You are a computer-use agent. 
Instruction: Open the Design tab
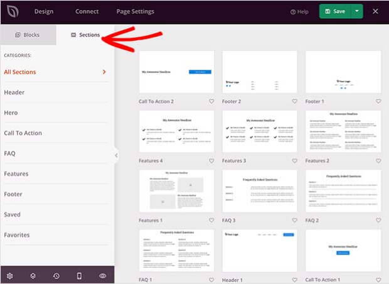(x=44, y=11)
